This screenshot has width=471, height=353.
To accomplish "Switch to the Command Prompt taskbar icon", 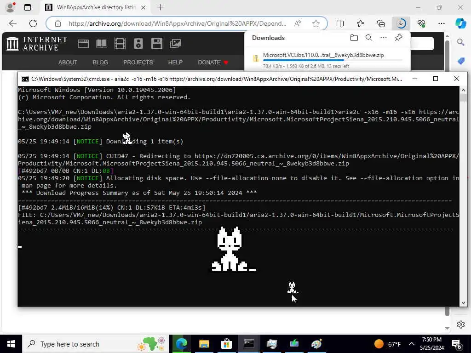I will point(249,344).
